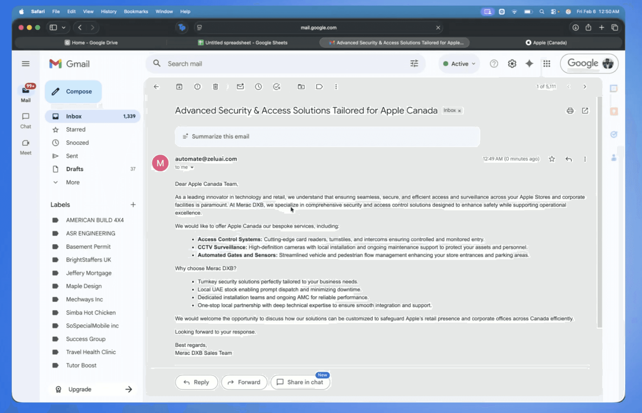
Task: Star the message from automate@zeluai.com
Action: coord(552,159)
